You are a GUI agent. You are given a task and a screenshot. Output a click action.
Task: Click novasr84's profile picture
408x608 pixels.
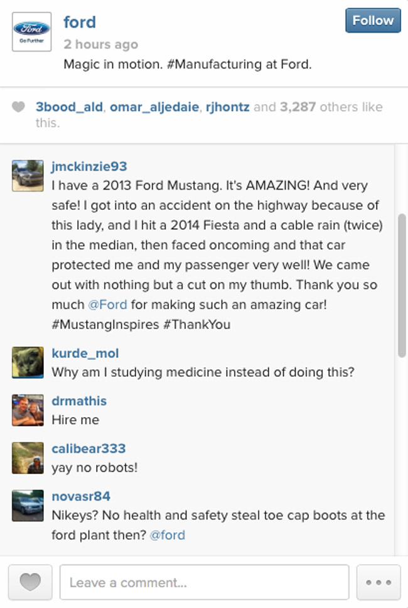point(27,506)
